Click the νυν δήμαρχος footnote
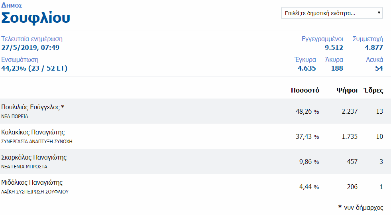Image resolution: width=391 pixels, height=215 pixels. pos(360,207)
